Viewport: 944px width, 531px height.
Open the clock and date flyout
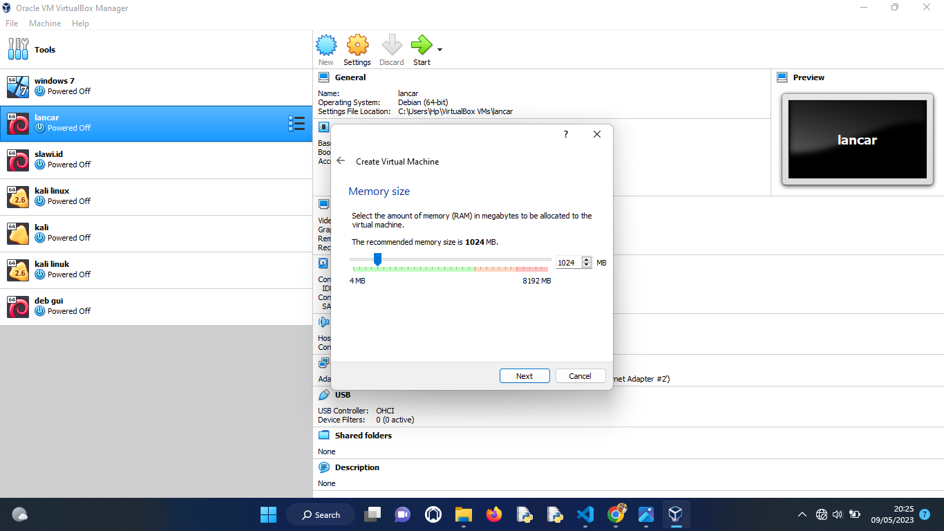click(x=892, y=514)
